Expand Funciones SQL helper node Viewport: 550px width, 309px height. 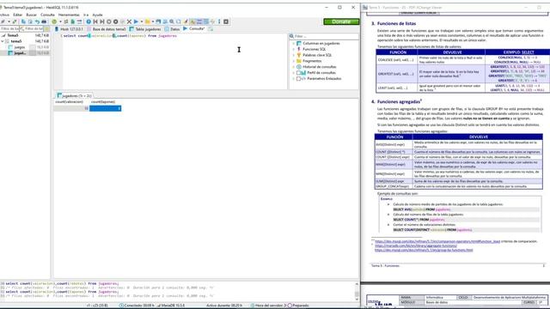pos(294,50)
